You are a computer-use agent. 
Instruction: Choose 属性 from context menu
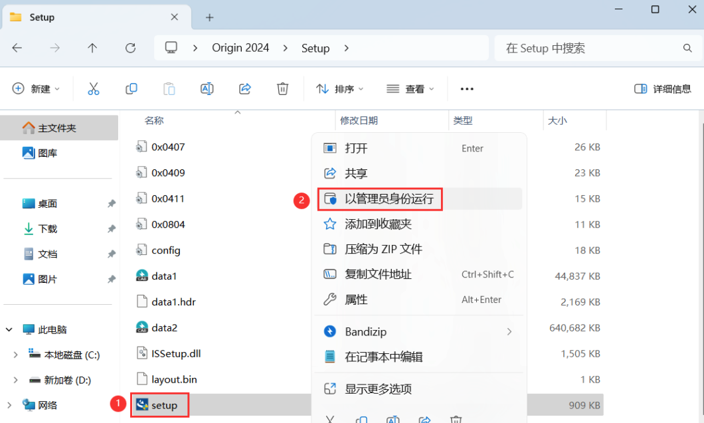pos(419,299)
